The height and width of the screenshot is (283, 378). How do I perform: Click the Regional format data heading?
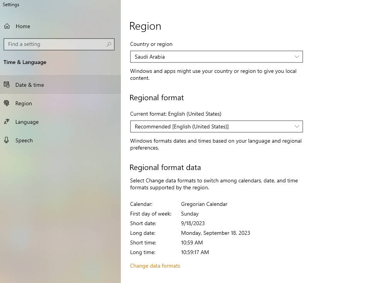click(x=165, y=167)
